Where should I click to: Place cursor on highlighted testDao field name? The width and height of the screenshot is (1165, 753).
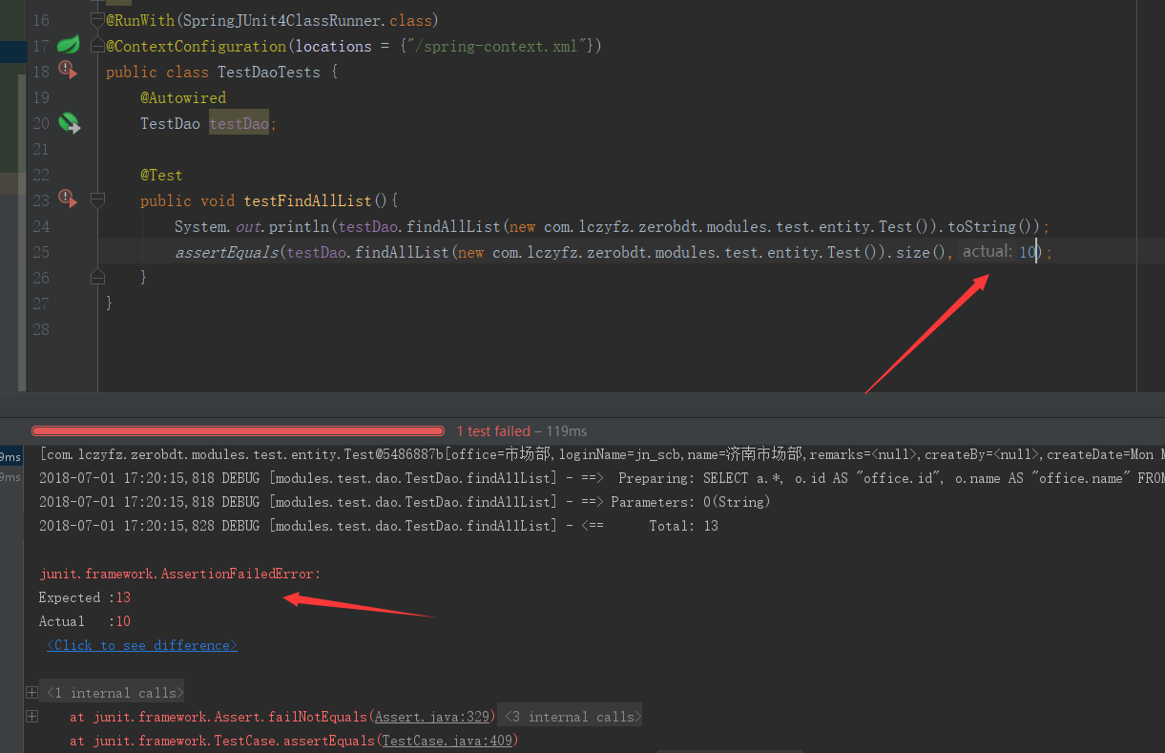coord(239,123)
